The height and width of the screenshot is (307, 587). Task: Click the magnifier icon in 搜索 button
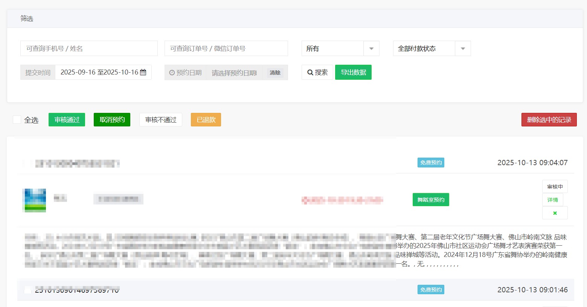coord(310,73)
